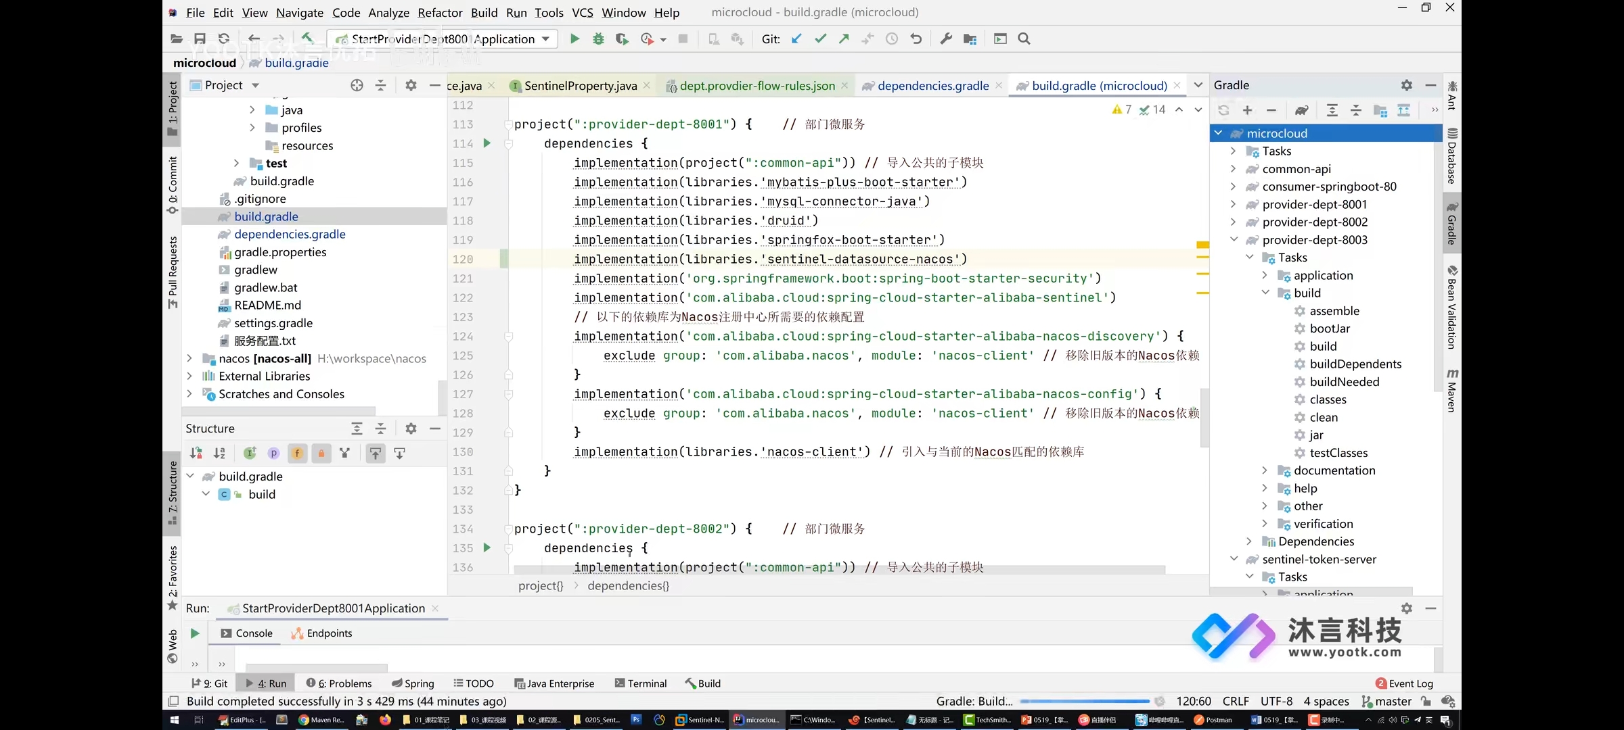Viewport: 1624px width, 730px height.
Task: Open settings with the wrench icon
Action: pos(946,39)
